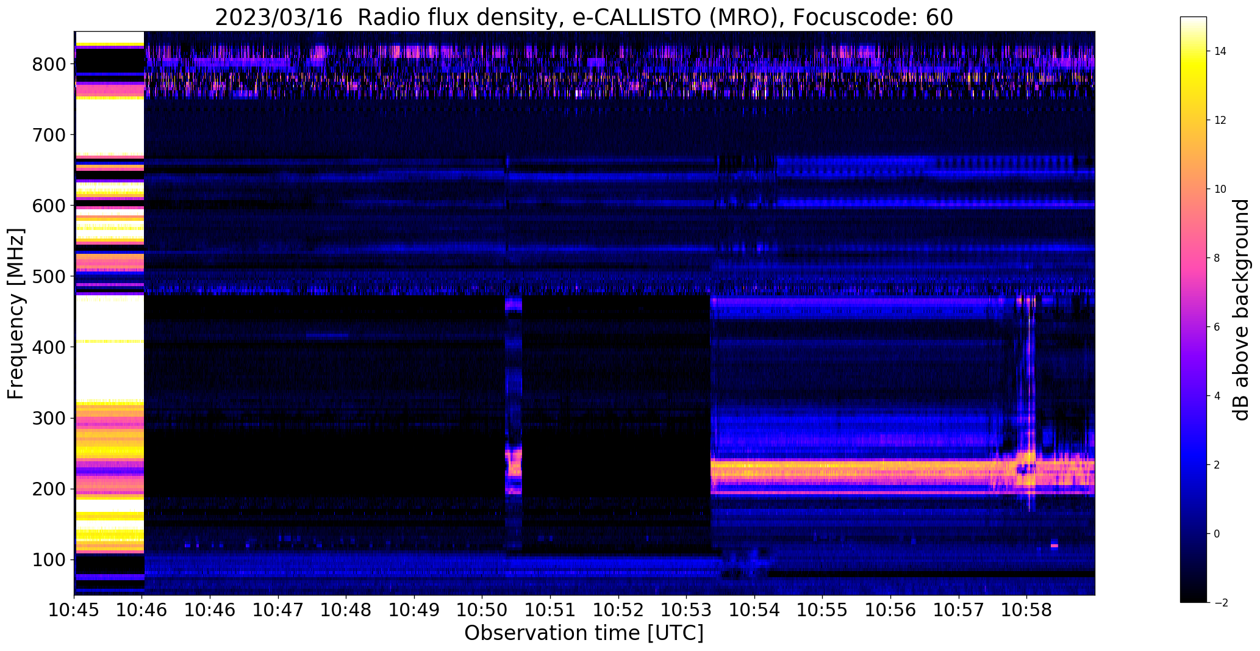Select the 10:47 time tick label
This screenshot has width=1260, height=651.
coord(279,610)
